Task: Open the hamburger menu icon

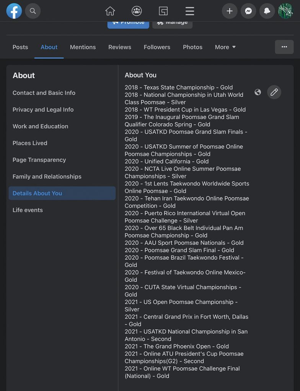Action: click(x=190, y=11)
